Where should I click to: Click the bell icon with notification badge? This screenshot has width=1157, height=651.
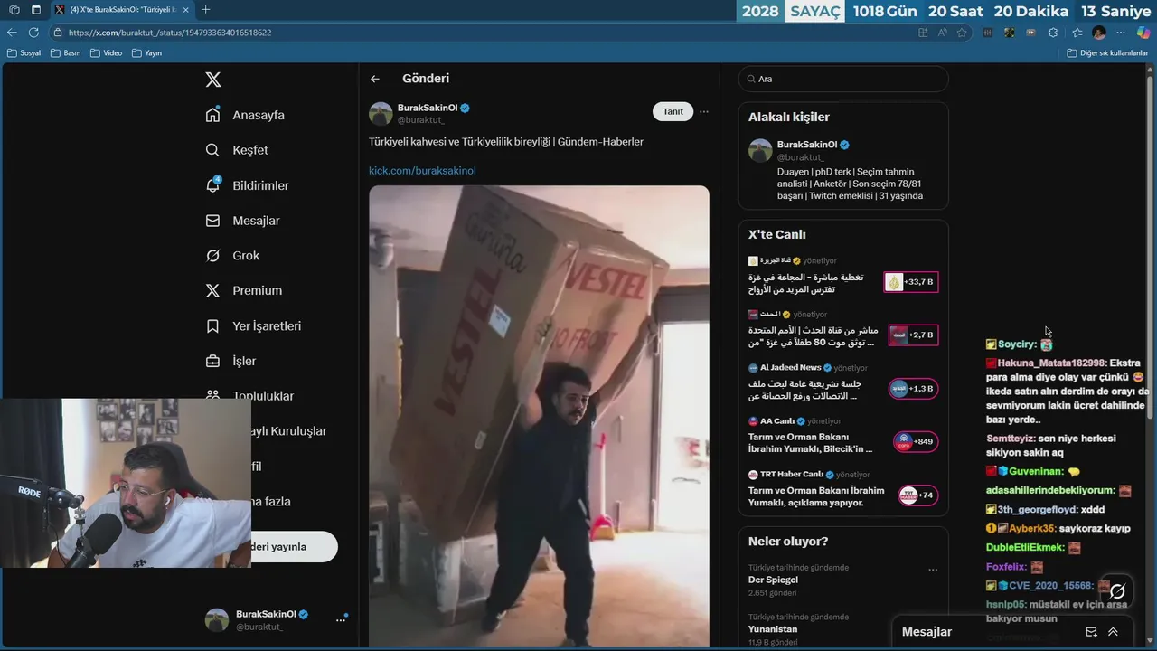[213, 185]
